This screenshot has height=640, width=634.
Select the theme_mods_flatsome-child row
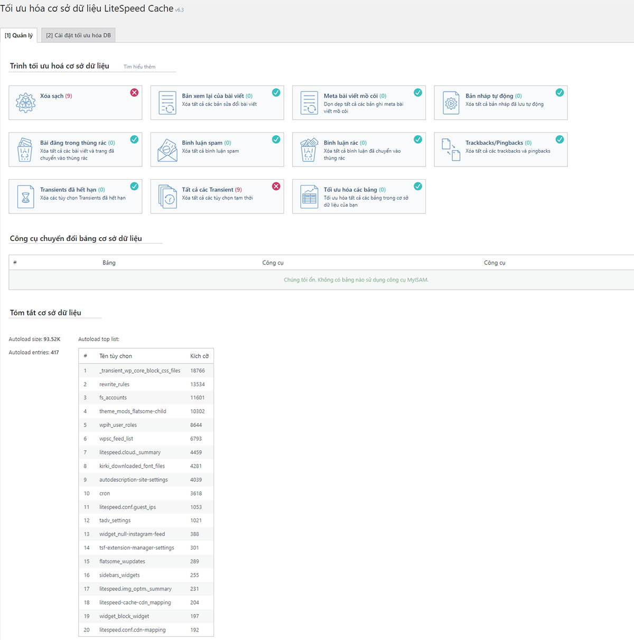coord(146,412)
